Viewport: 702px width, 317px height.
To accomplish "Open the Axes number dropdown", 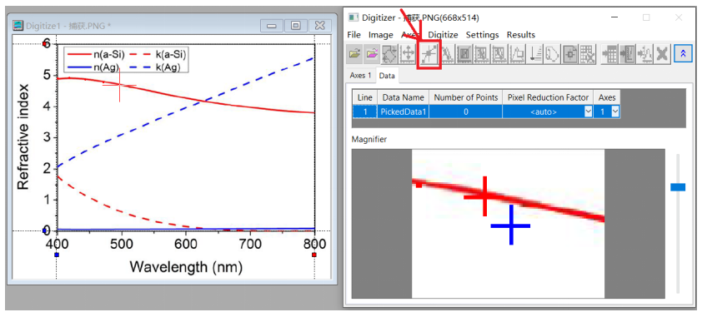I will click(615, 112).
